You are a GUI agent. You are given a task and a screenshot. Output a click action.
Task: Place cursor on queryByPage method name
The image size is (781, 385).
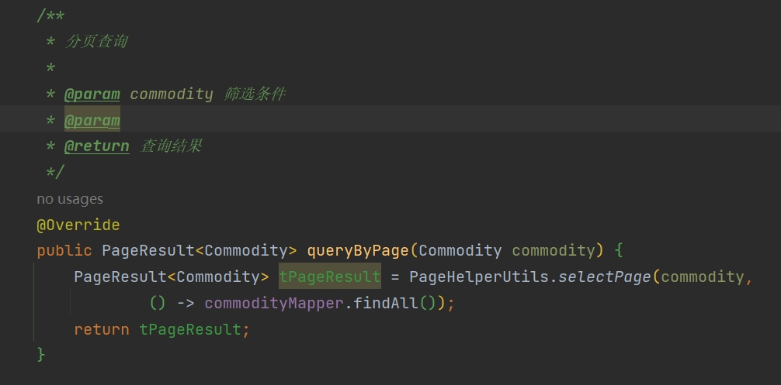click(358, 251)
